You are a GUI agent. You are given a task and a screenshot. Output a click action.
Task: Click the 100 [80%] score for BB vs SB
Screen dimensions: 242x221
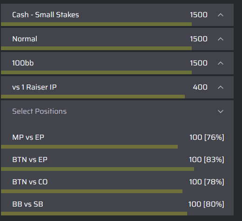point(206,204)
